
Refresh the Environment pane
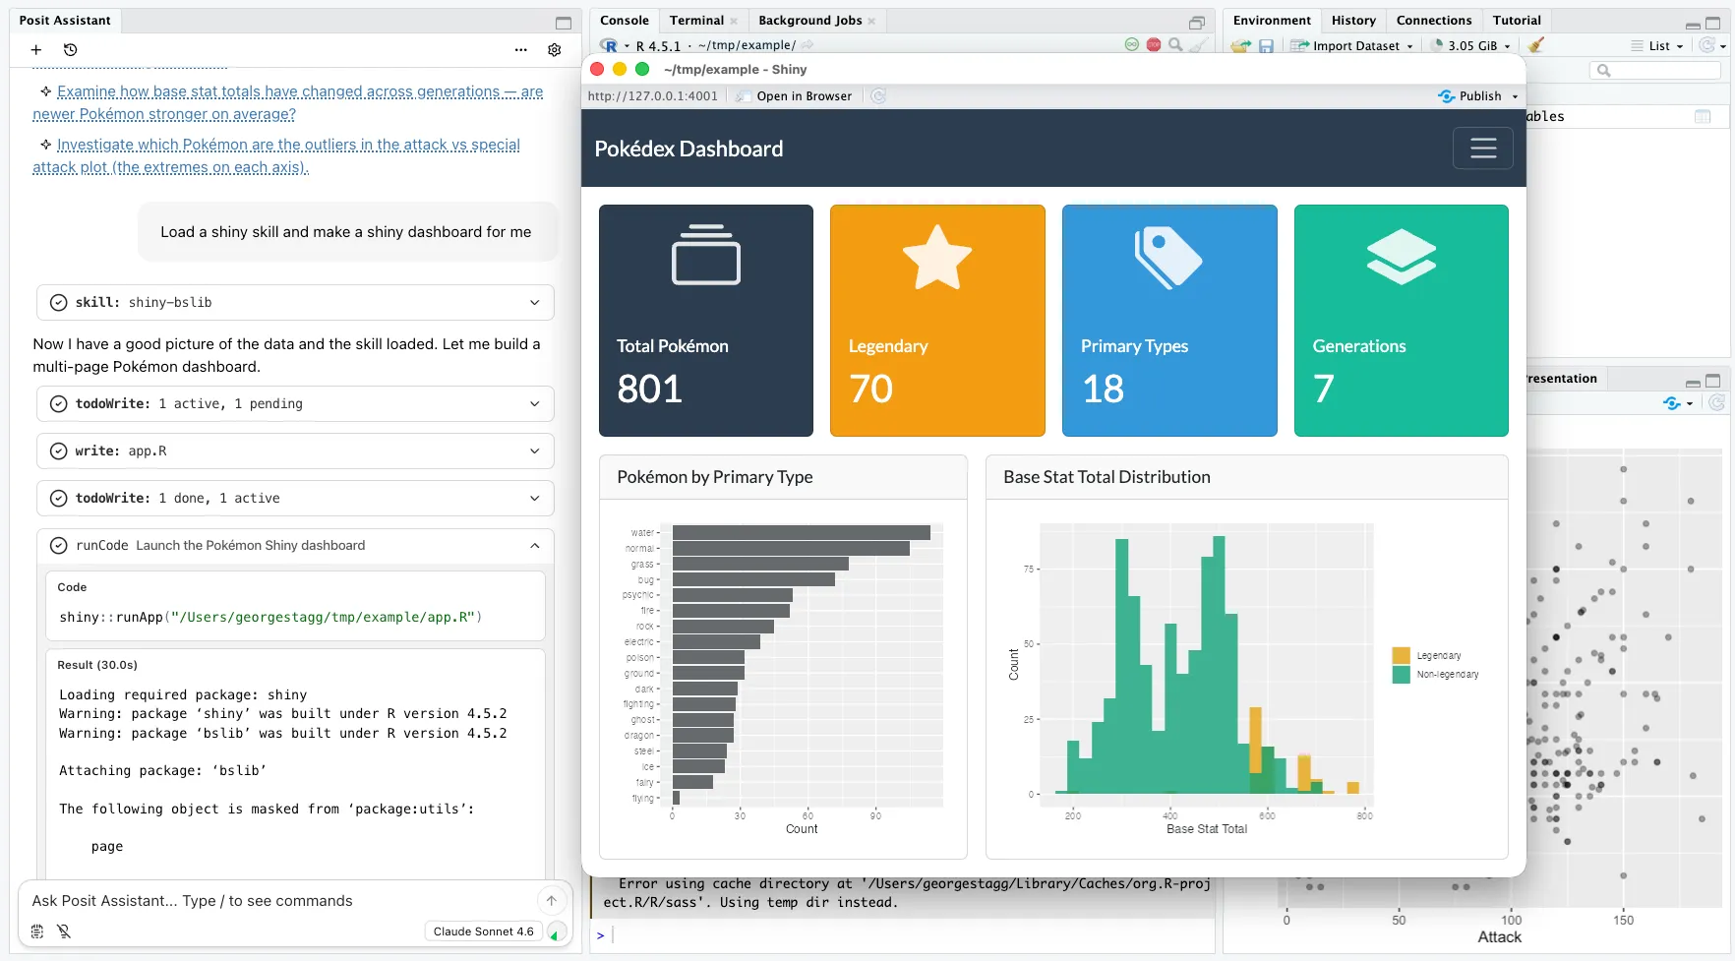click(1708, 45)
